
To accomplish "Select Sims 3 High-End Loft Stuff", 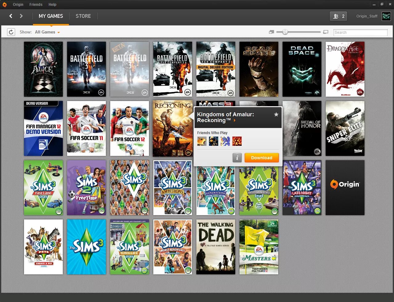I will (x=259, y=191).
